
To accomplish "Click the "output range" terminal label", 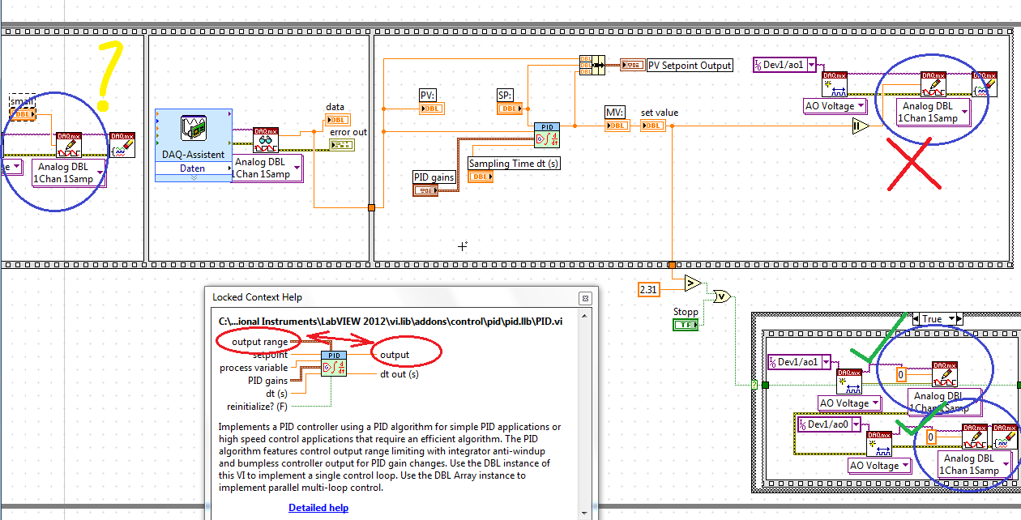I will 259,342.
